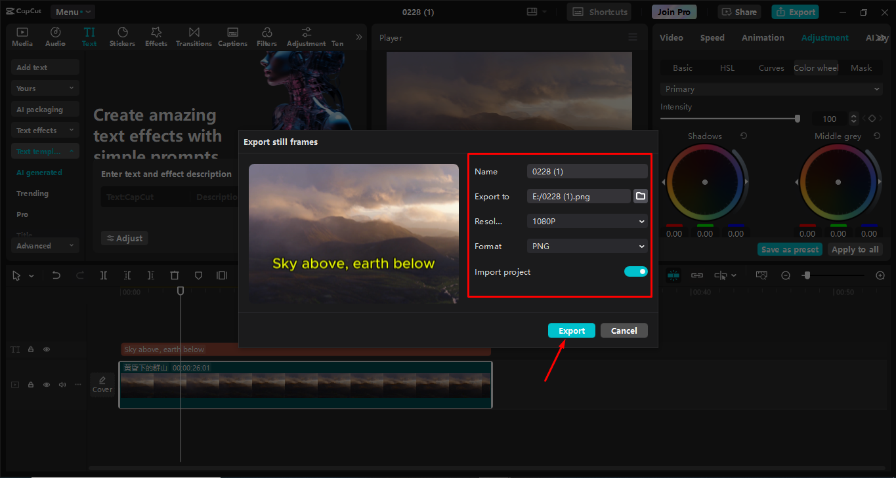Click the Export button in the dialog

(x=571, y=330)
